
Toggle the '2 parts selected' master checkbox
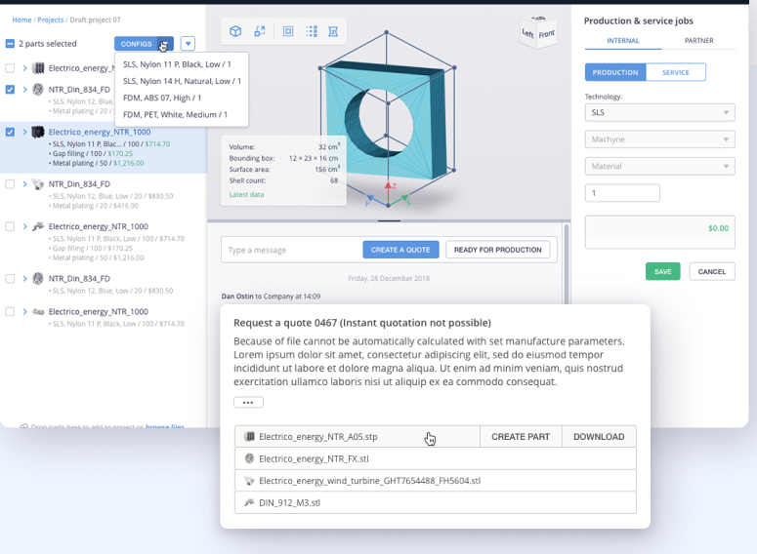(10, 43)
